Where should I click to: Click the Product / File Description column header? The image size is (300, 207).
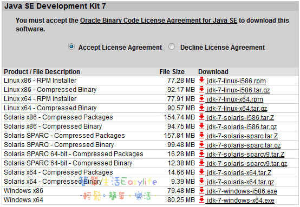click(x=42, y=72)
